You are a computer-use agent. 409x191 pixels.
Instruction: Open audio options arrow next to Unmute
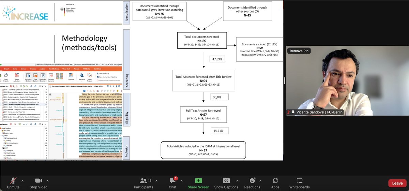pos(22,180)
